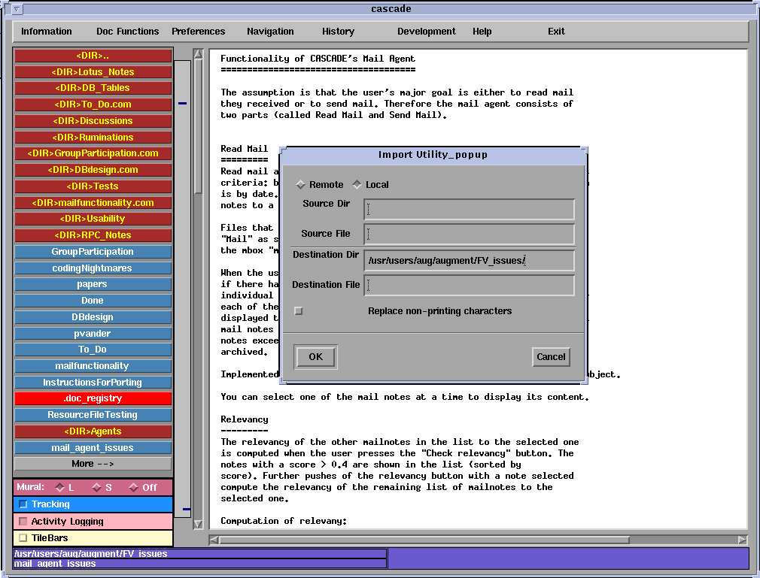
Task: Click the down arrow of the vertical scrollbar
Action: point(198,524)
